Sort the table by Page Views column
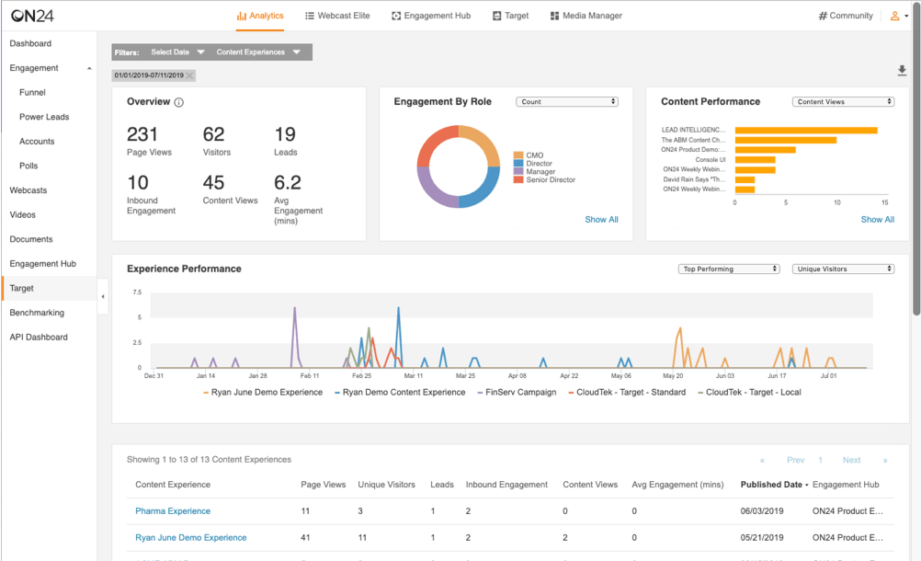The width and height of the screenshot is (921, 561). pyautogui.click(x=323, y=485)
